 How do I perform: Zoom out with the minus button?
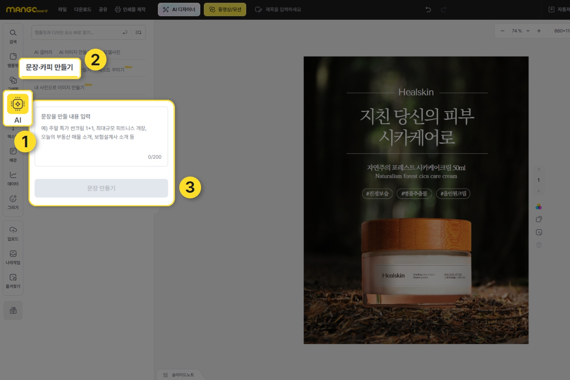point(503,31)
